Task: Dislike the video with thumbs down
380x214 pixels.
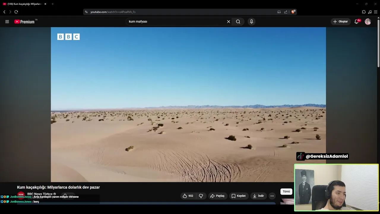Action: pyautogui.click(x=201, y=196)
